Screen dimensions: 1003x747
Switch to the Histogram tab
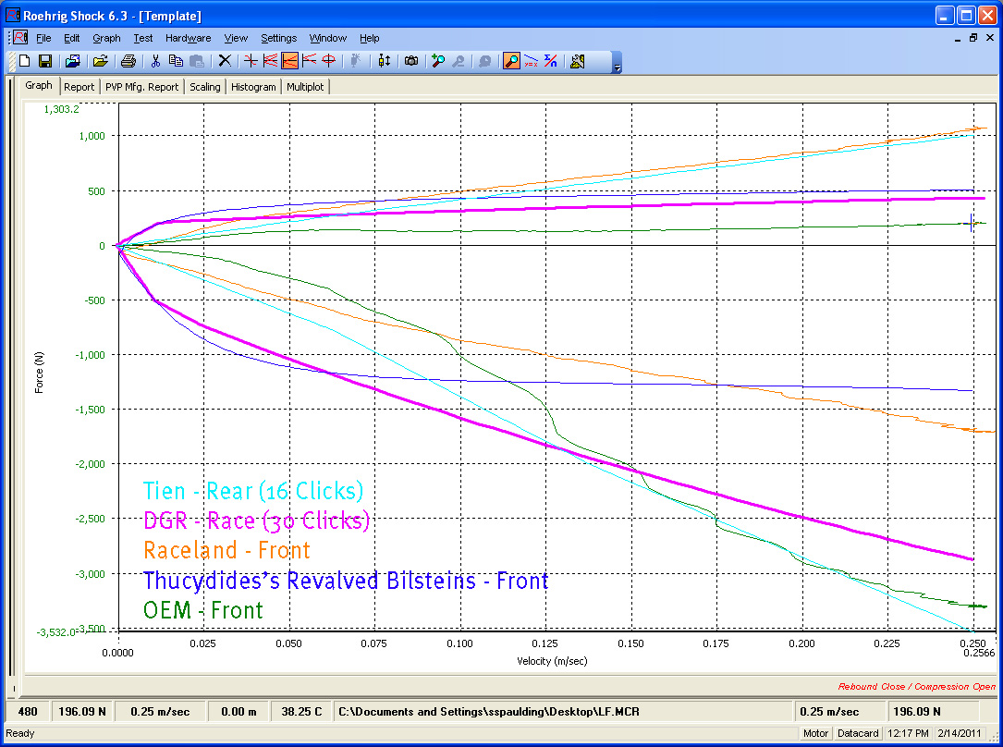[253, 87]
